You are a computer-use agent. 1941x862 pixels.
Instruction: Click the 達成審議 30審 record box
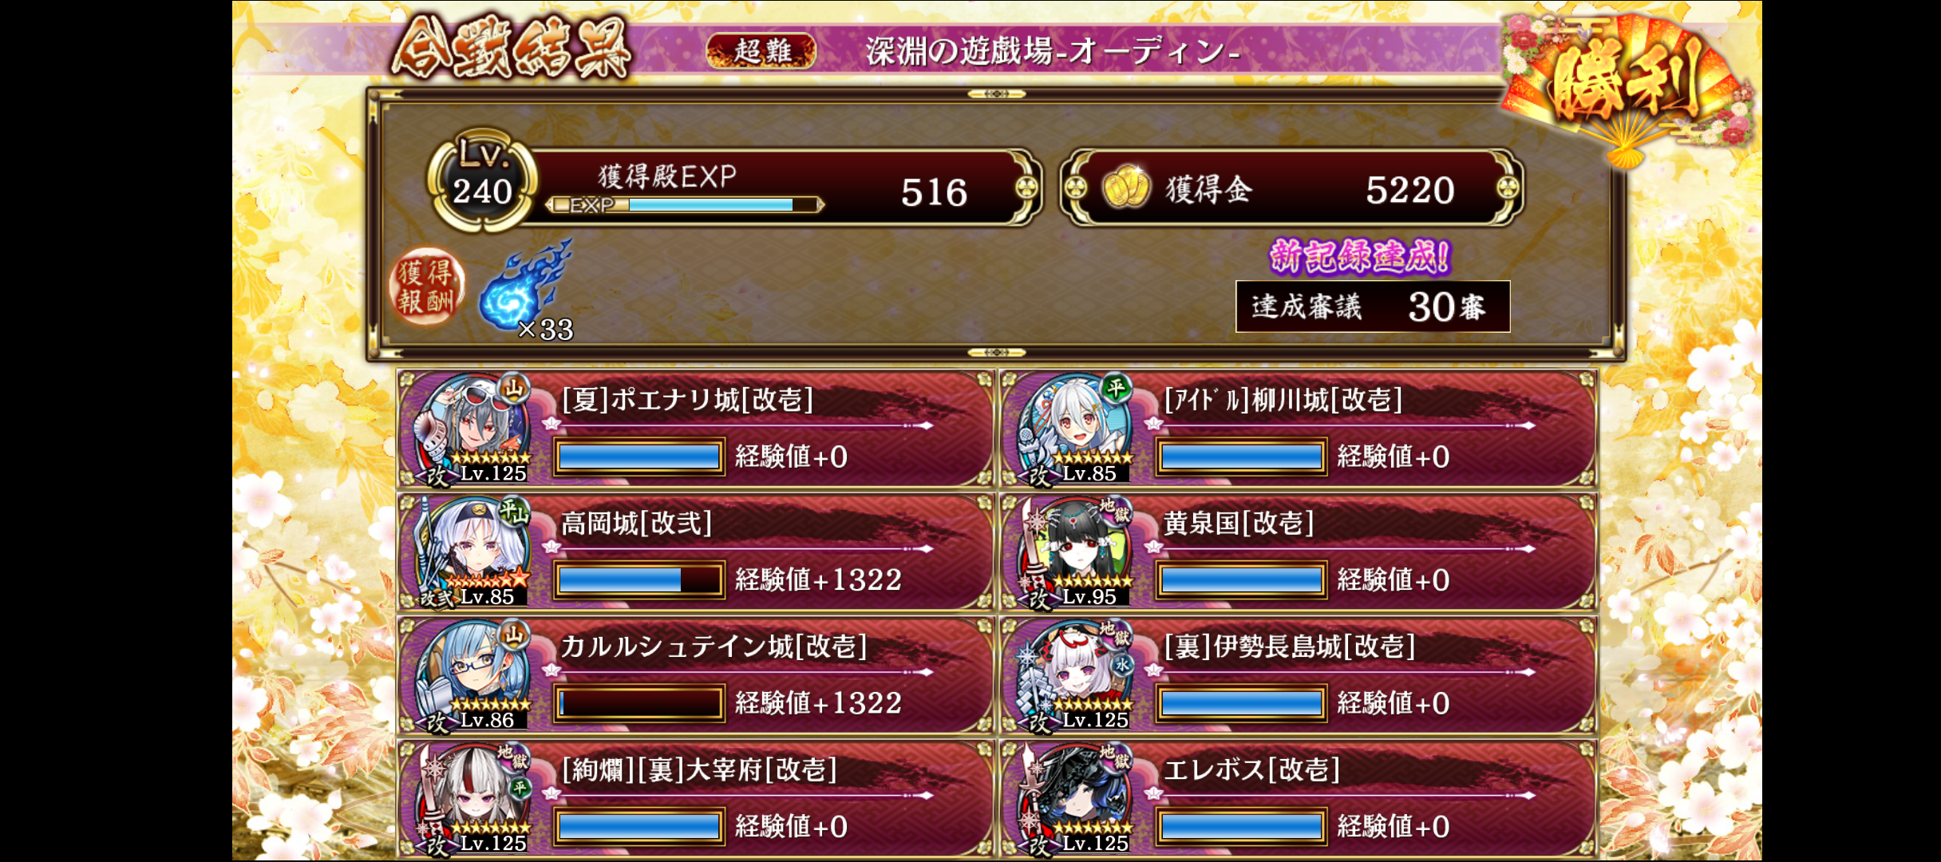click(1373, 306)
